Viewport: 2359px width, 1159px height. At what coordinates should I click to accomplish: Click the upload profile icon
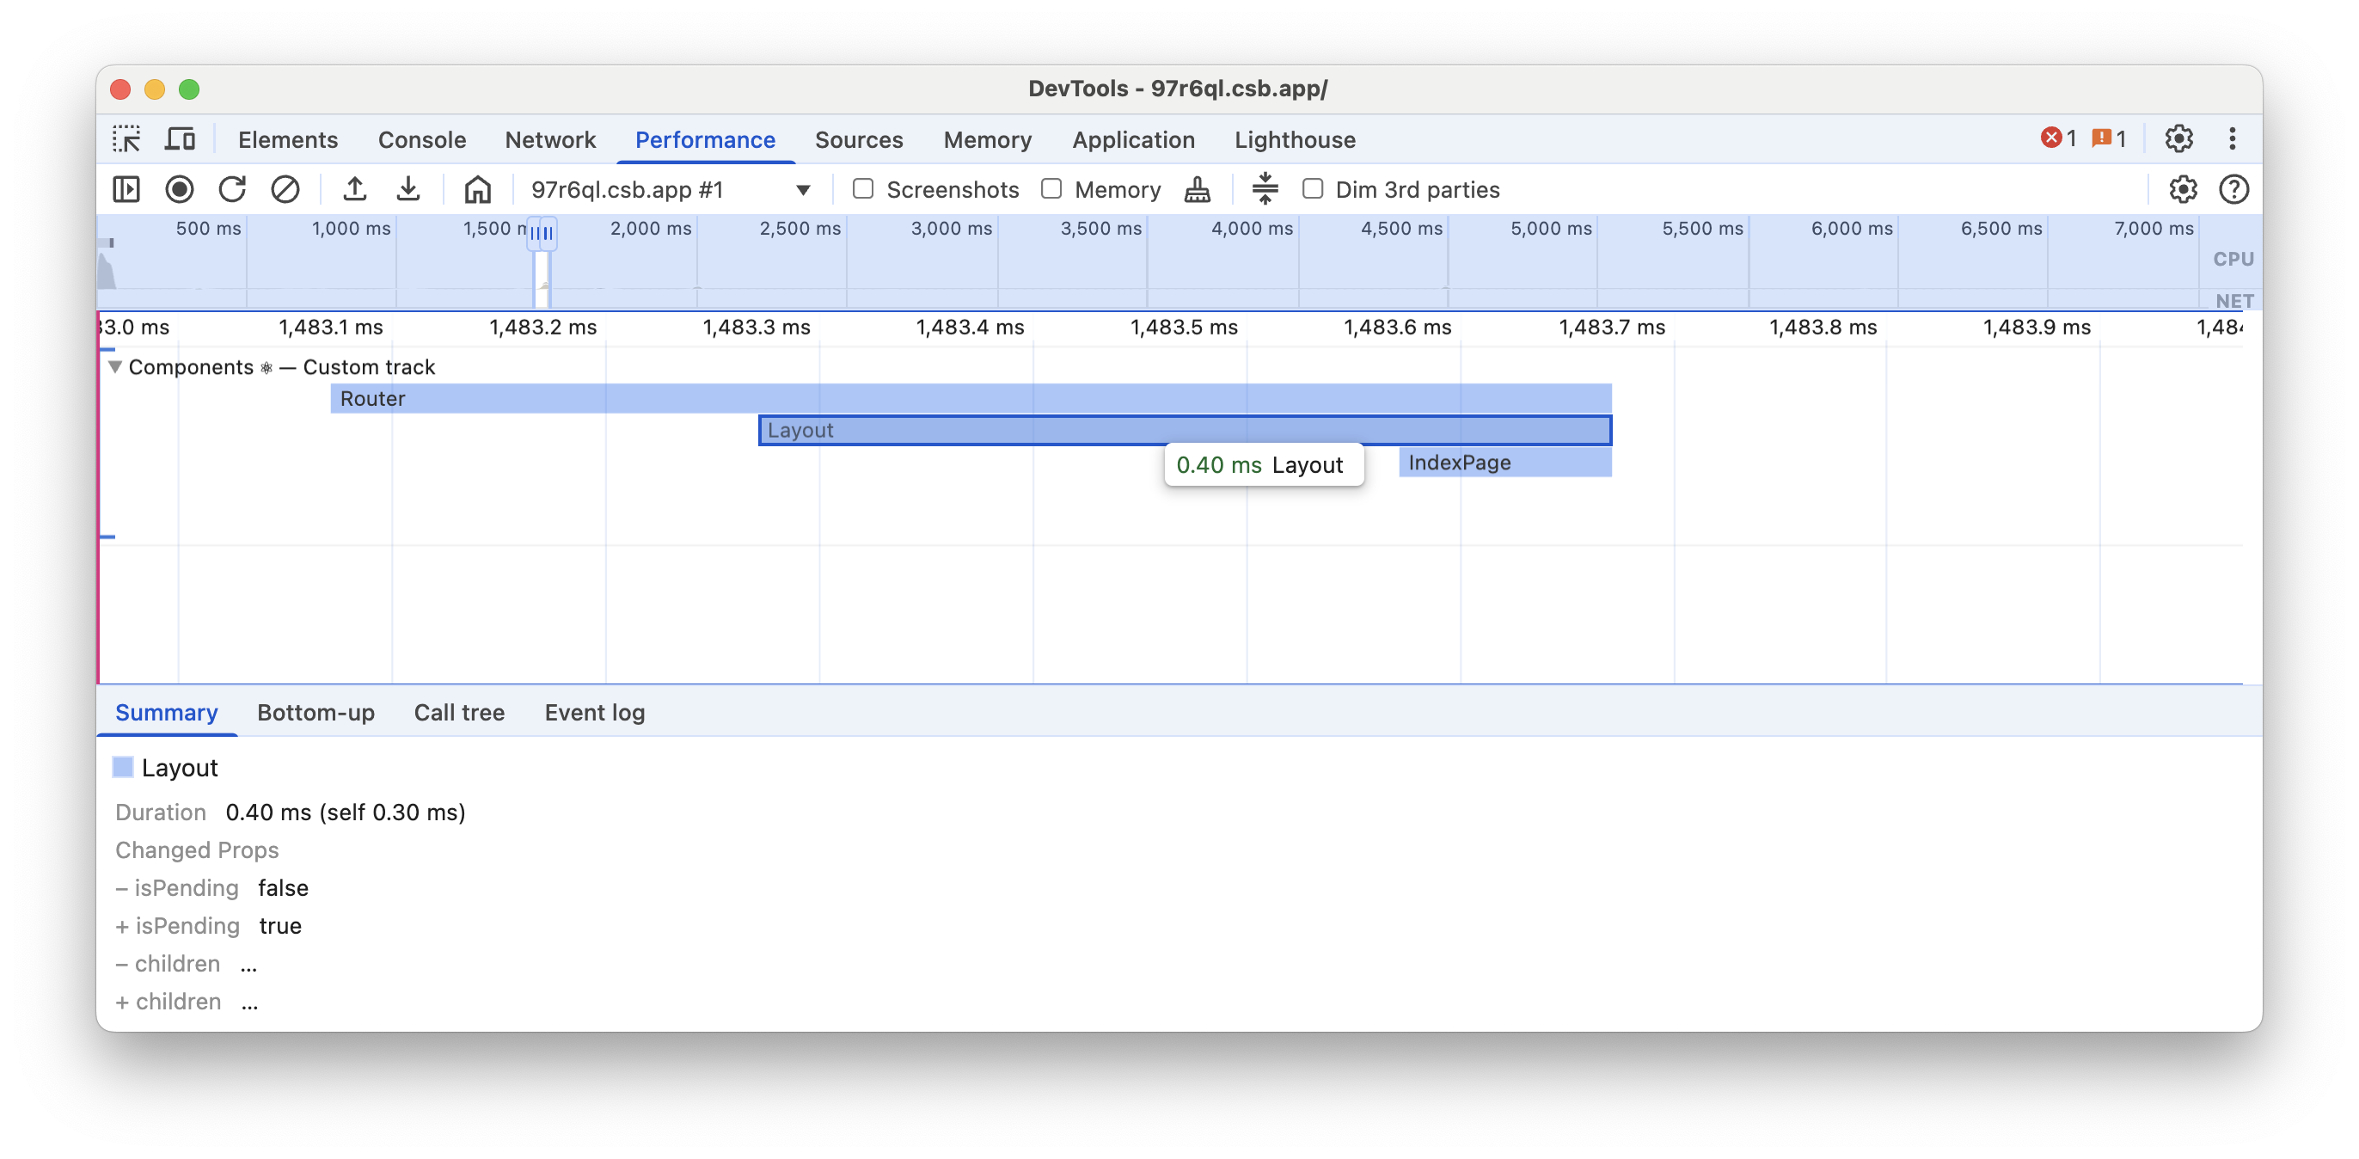tap(354, 190)
